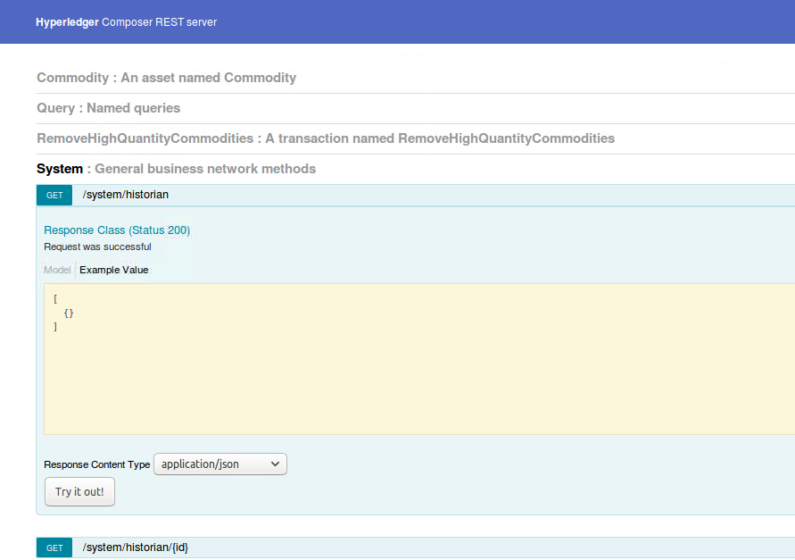795x560 pixels.
Task: Click 'Request was successful' text
Action: [97, 247]
